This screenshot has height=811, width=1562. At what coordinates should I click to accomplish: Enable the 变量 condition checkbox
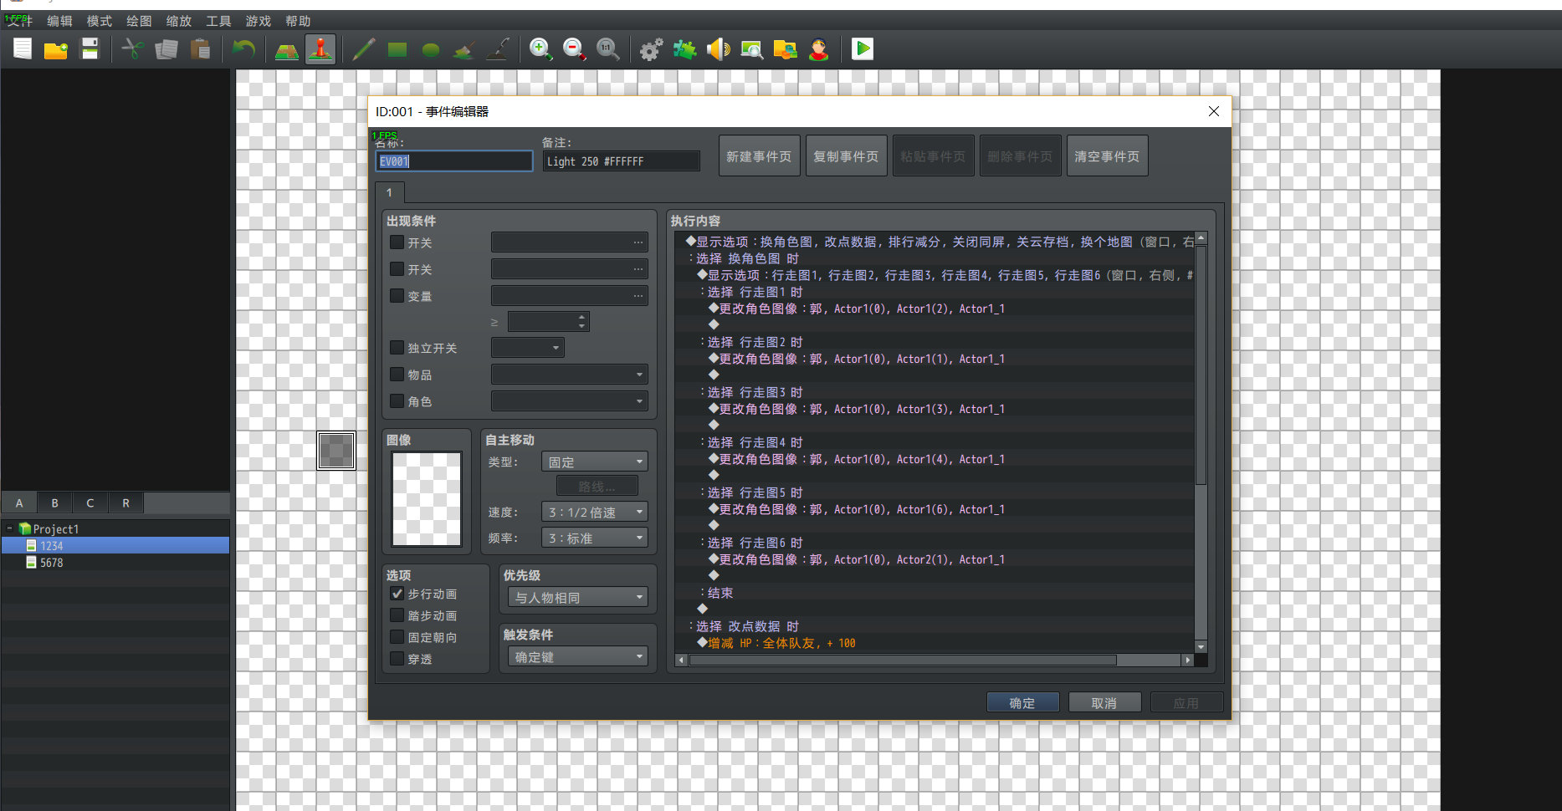tap(397, 296)
